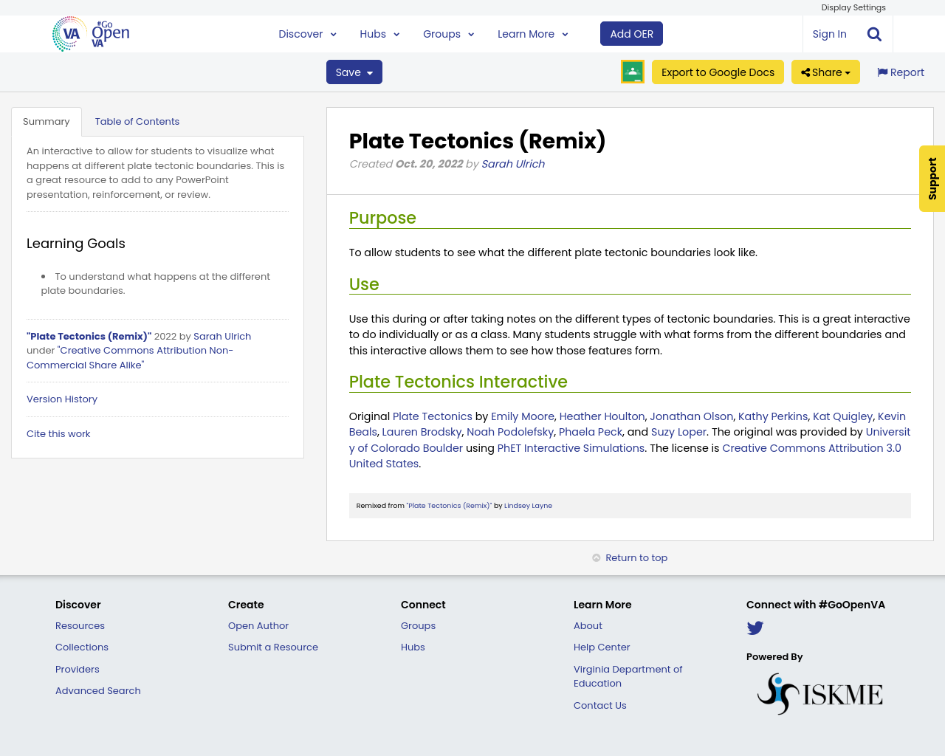Sign In to GoOpenVA

(x=828, y=32)
